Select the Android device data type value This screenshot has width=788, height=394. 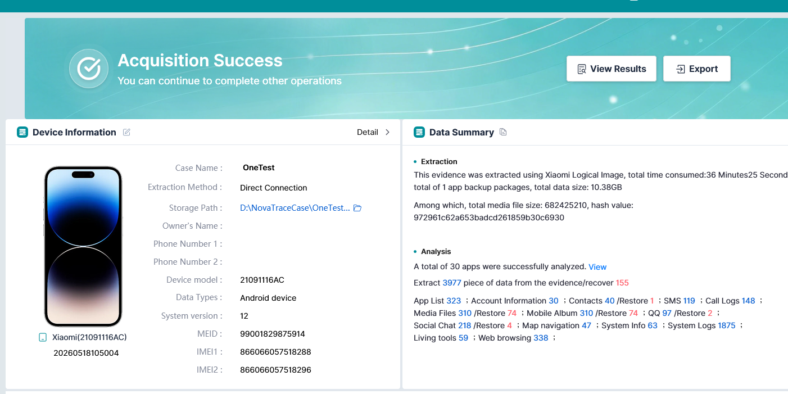[268, 298]
